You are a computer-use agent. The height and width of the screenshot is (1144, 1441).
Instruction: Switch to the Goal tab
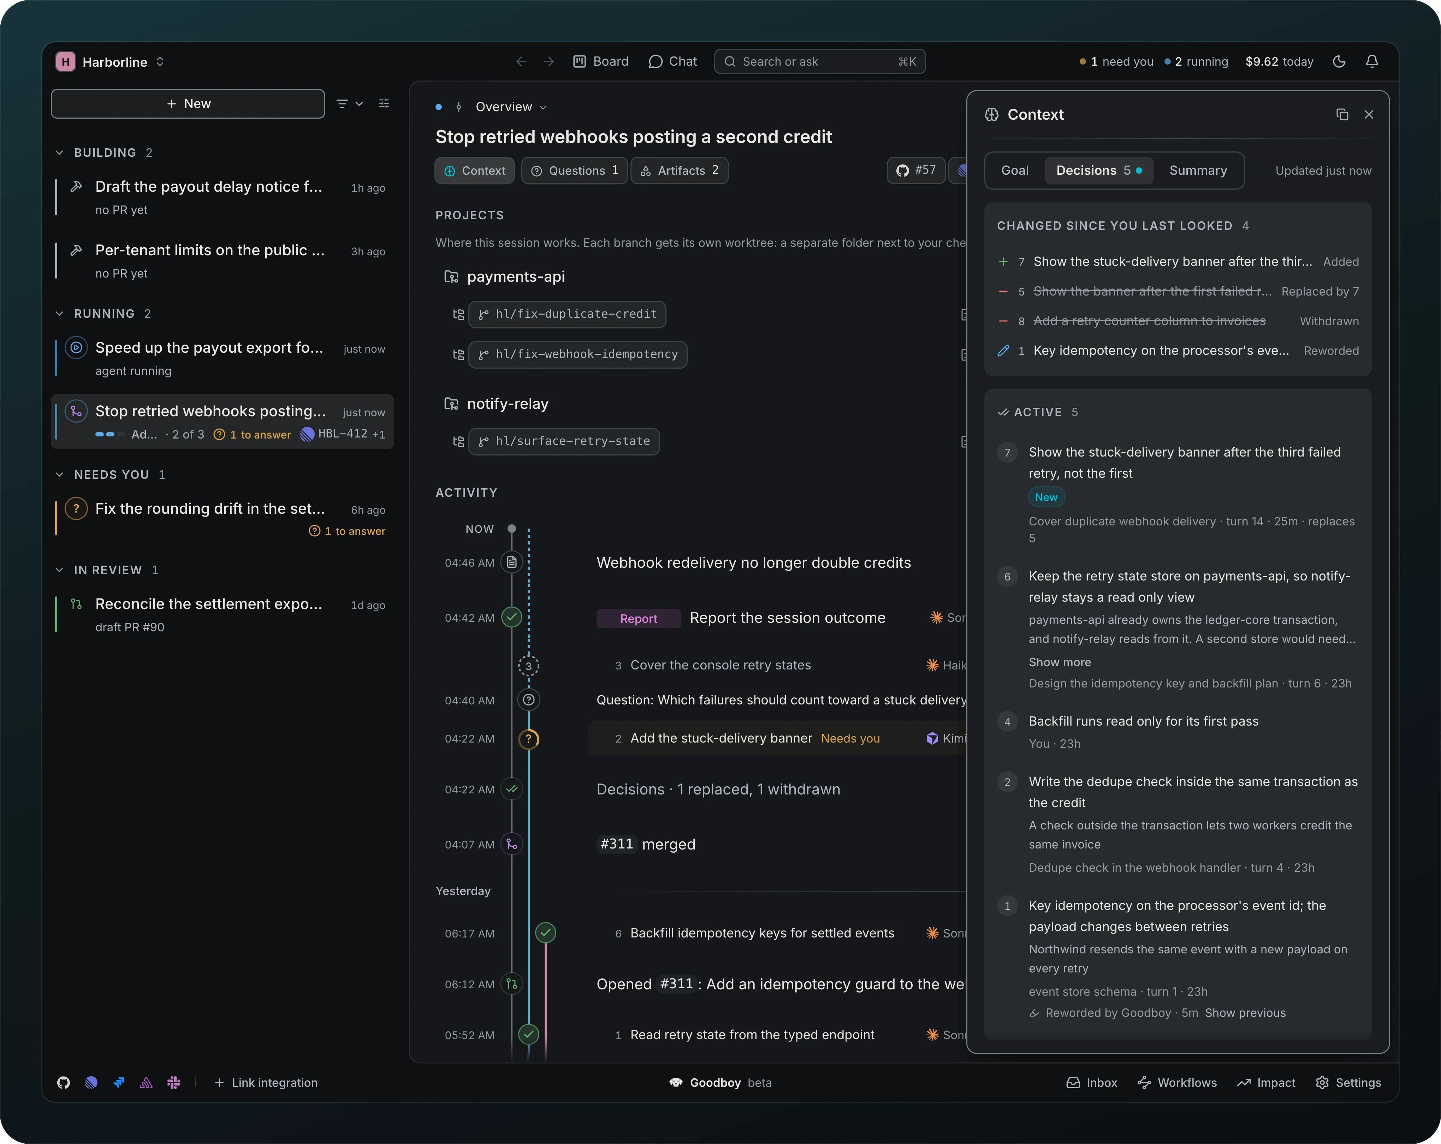click(x=1015, y=171)
